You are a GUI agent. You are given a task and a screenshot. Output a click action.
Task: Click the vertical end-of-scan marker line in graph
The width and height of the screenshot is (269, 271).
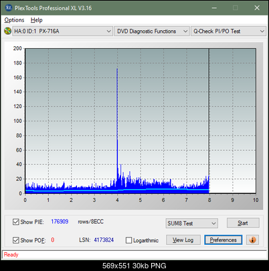click(x=209, y=121)
